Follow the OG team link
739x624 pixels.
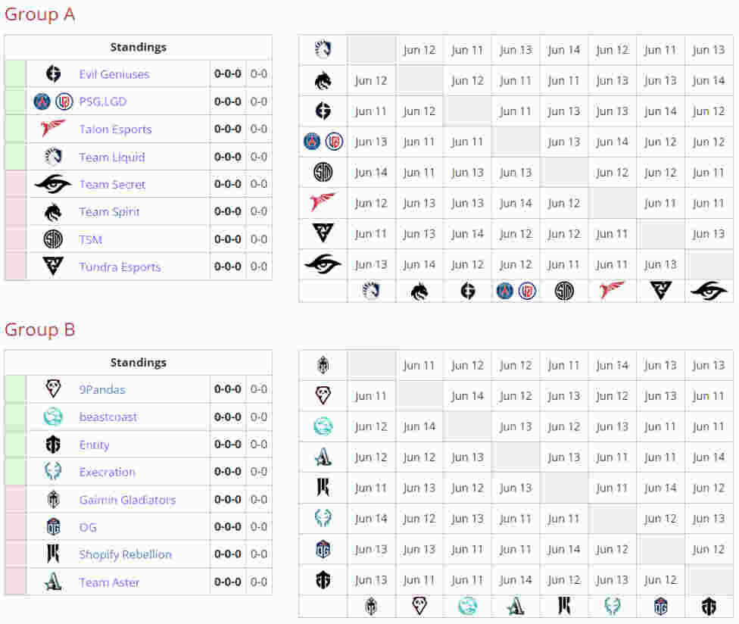click(88, 527)
